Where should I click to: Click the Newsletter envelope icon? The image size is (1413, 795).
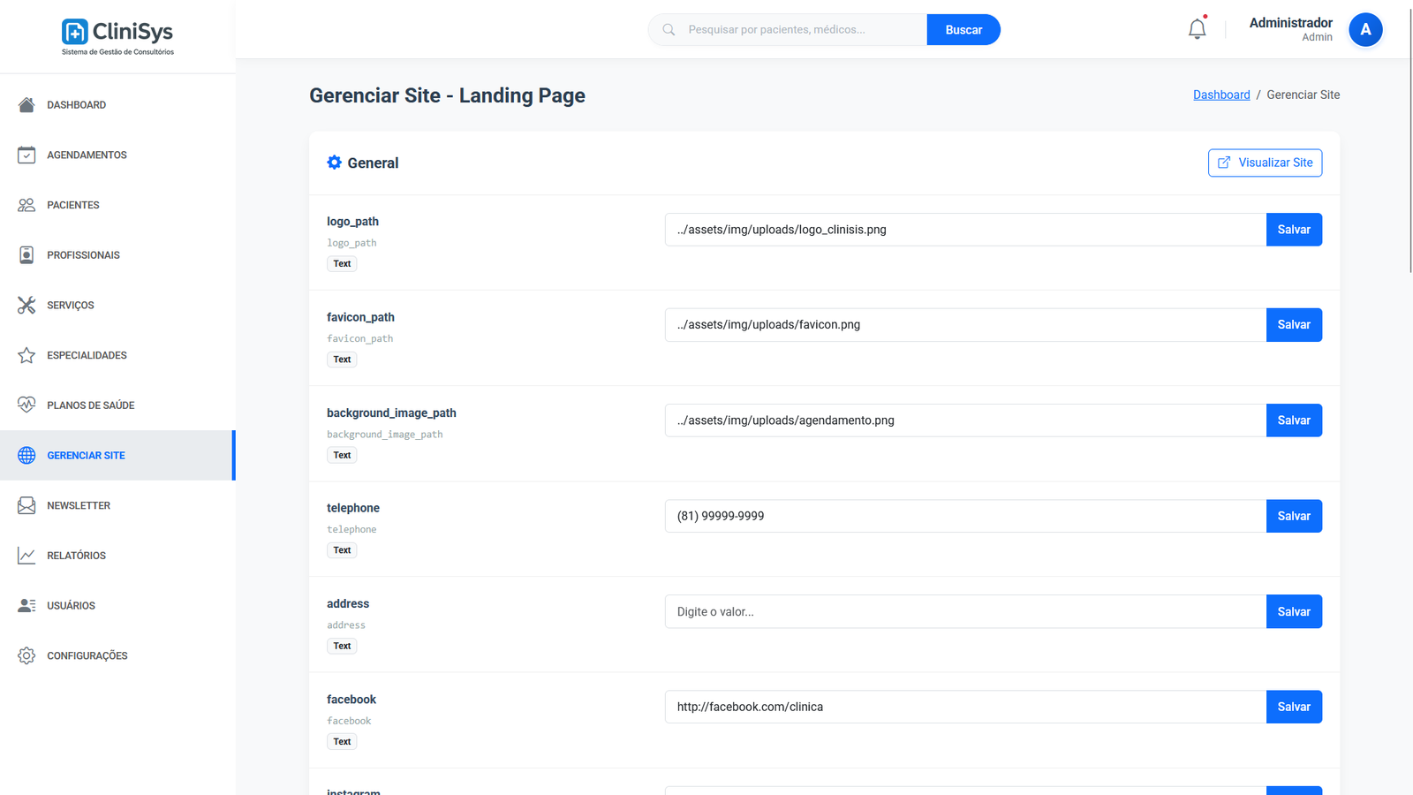[x=26, y=505]
